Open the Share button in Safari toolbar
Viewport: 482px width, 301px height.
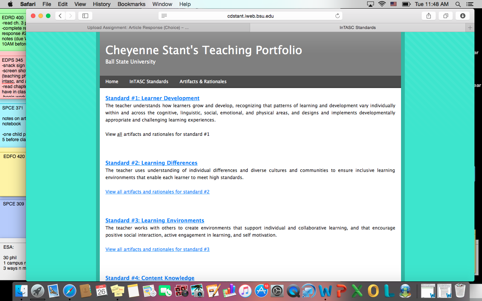[429, 16]
